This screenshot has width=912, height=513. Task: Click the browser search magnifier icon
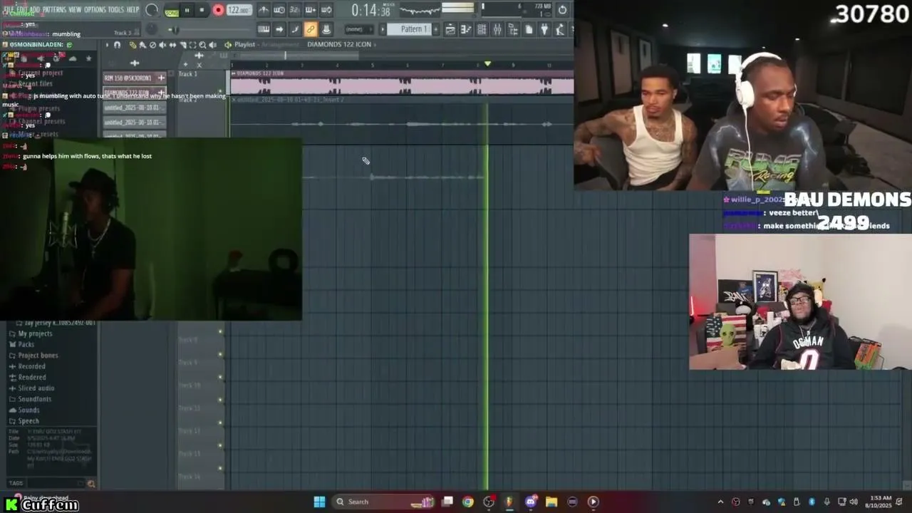click(90, 484)
